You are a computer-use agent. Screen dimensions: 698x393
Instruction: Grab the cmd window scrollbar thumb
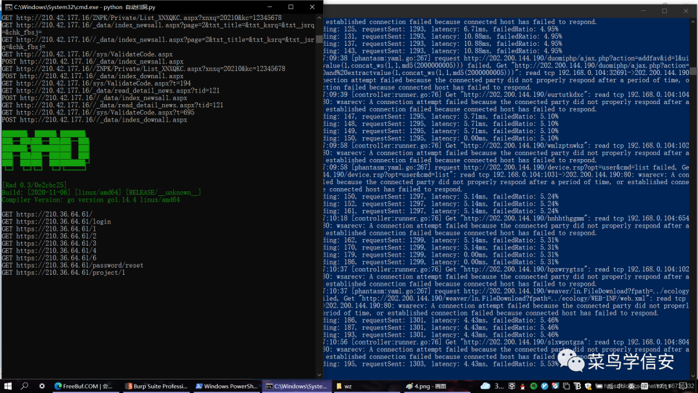pos(319,39)
